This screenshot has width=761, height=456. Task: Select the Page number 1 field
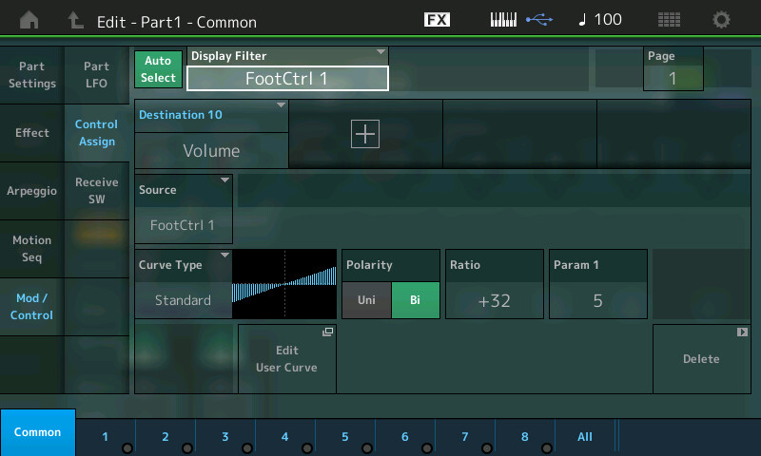pos(673,79)
